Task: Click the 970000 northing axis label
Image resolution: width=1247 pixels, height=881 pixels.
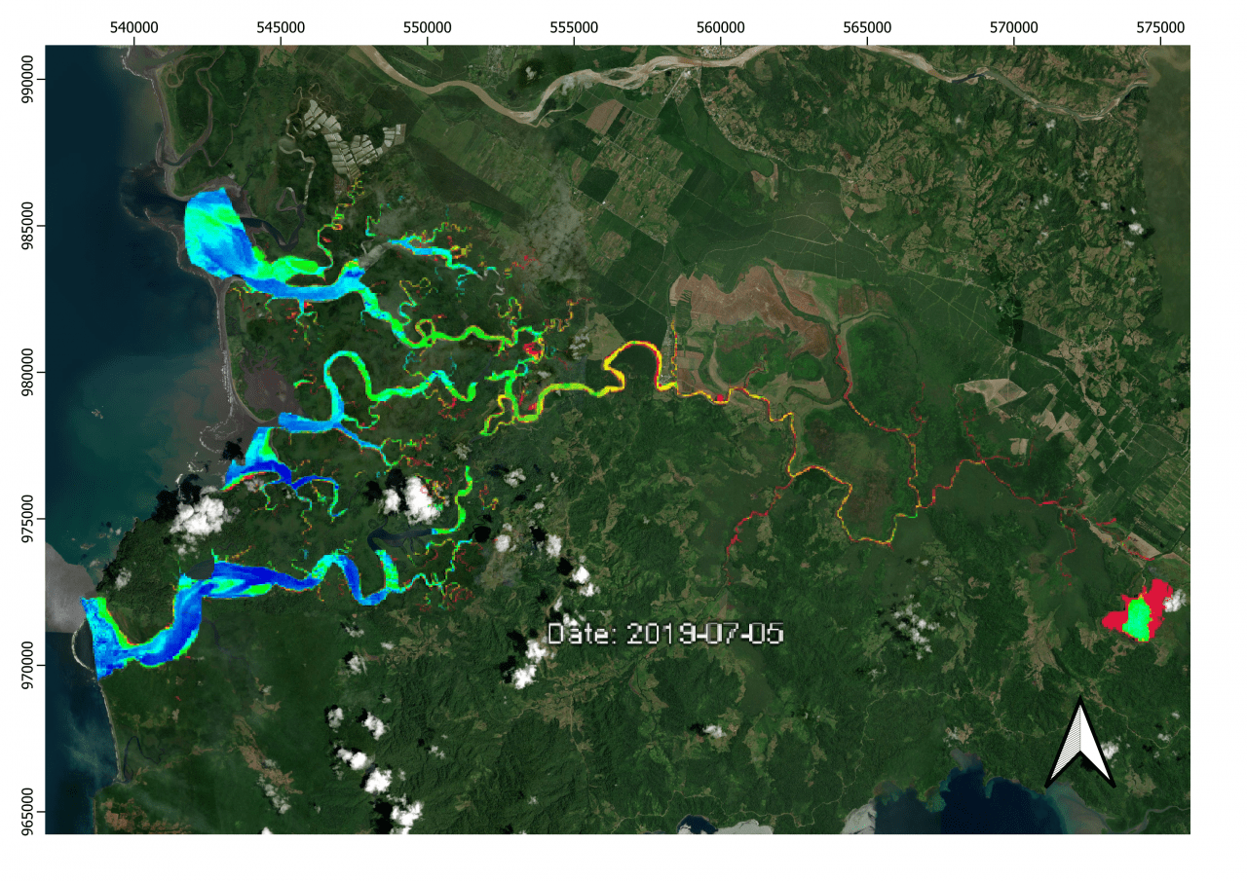Action: [29, 666]
